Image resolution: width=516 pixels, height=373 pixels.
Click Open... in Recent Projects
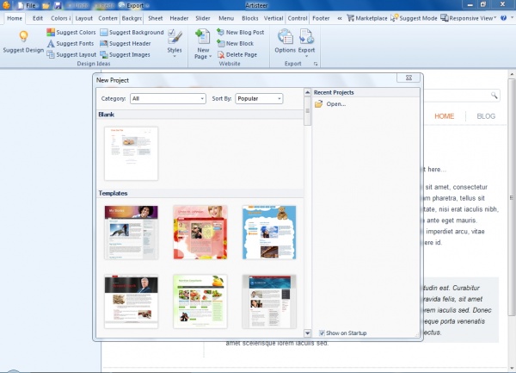pos(330,104)
